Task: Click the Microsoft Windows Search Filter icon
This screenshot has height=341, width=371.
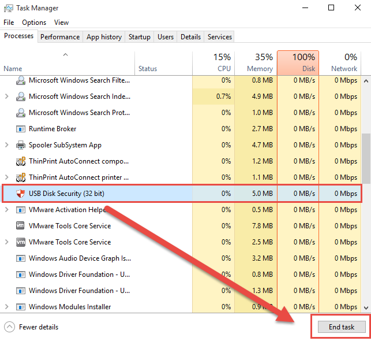Action: point(21,80)
